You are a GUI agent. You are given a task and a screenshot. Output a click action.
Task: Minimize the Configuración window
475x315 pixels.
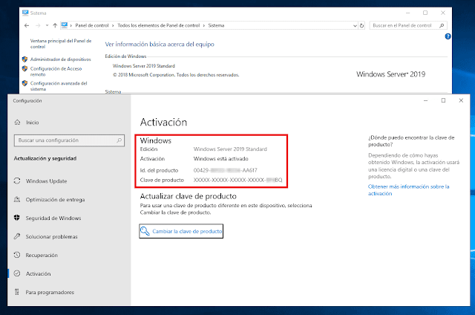[x=425, y=100]
